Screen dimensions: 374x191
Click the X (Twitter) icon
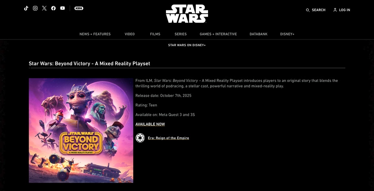(45, 8)
